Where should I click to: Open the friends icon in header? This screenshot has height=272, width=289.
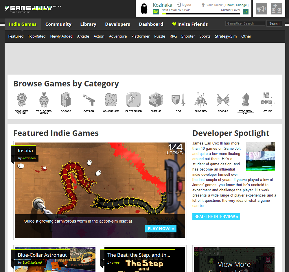277,9
